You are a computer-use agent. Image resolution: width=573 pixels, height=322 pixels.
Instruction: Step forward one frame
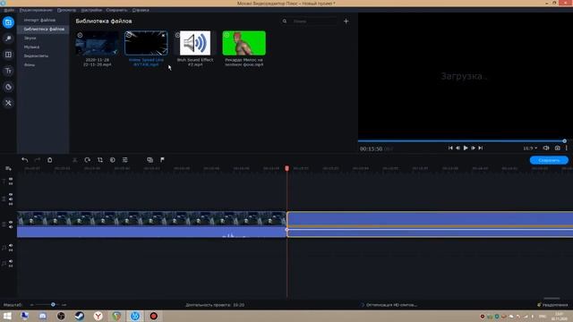[x=473, y=148]
